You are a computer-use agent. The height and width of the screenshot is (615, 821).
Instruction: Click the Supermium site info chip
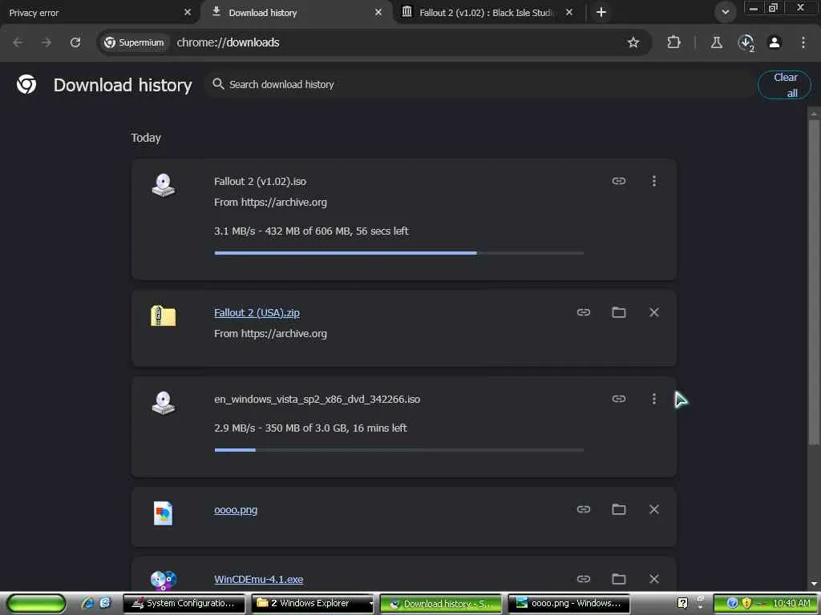(x=134, y=42)
